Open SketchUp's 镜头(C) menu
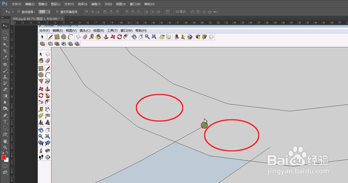Image resolution: width=348 pixels, height=183 pixels. (85, 31)
